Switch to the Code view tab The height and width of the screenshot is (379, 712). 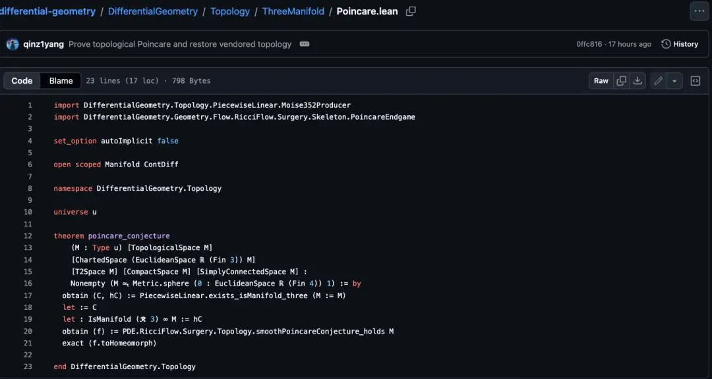(22, 81)
